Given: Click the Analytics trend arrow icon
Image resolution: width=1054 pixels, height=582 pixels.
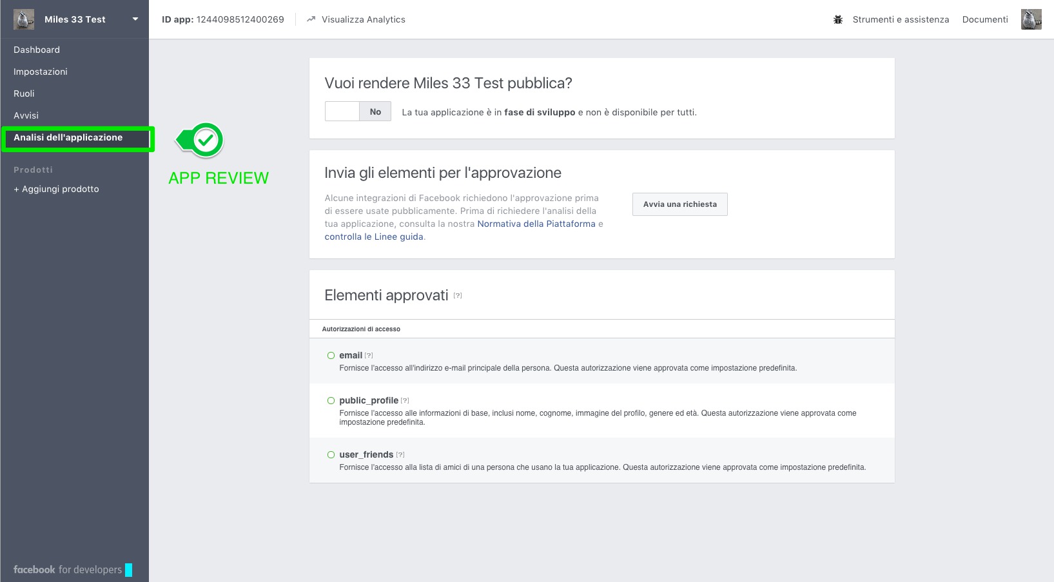Looking at the screenshot, I should pos(311,19).
